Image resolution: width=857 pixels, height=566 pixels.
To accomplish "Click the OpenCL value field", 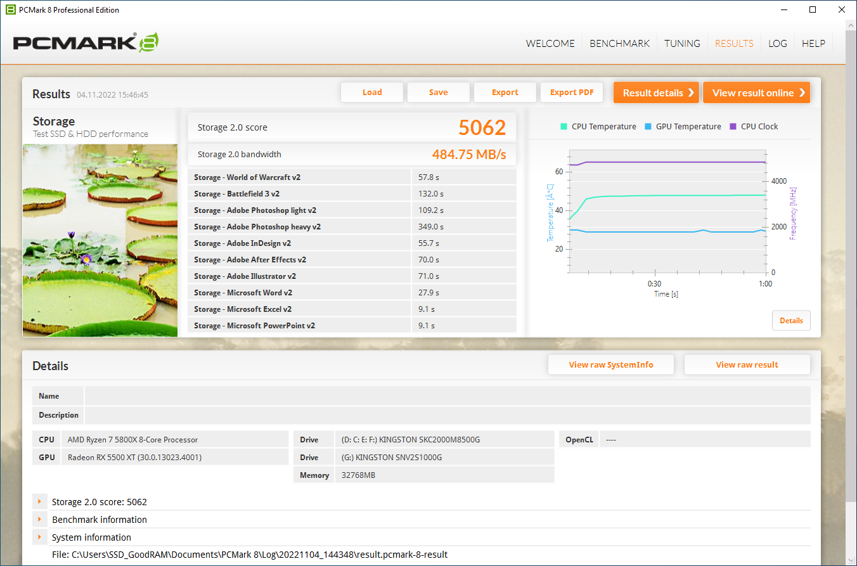I will [705, 439].
